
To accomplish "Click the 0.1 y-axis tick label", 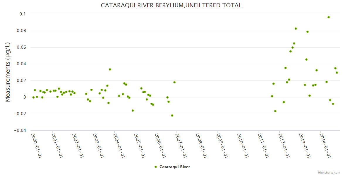I will point(23,14).
